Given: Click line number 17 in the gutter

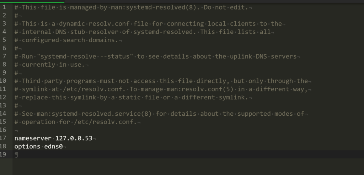Looking at the screenshot, I should click(4, 138).
